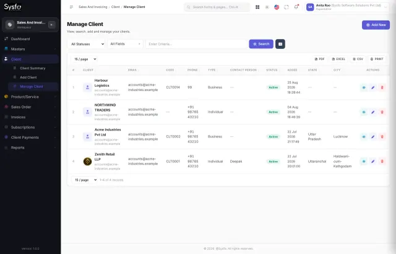Click Add New button
396x254 pixels.
(x=376, y=25)
